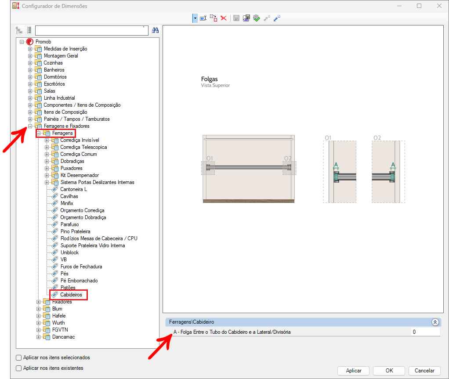Click the rename item toolbar icon

203,18
